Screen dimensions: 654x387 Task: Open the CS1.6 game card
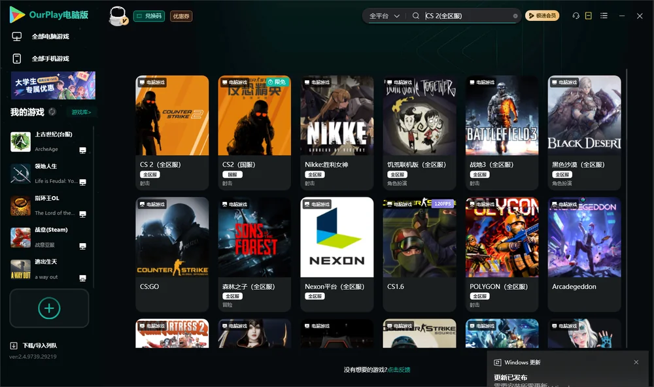[420, 254]
